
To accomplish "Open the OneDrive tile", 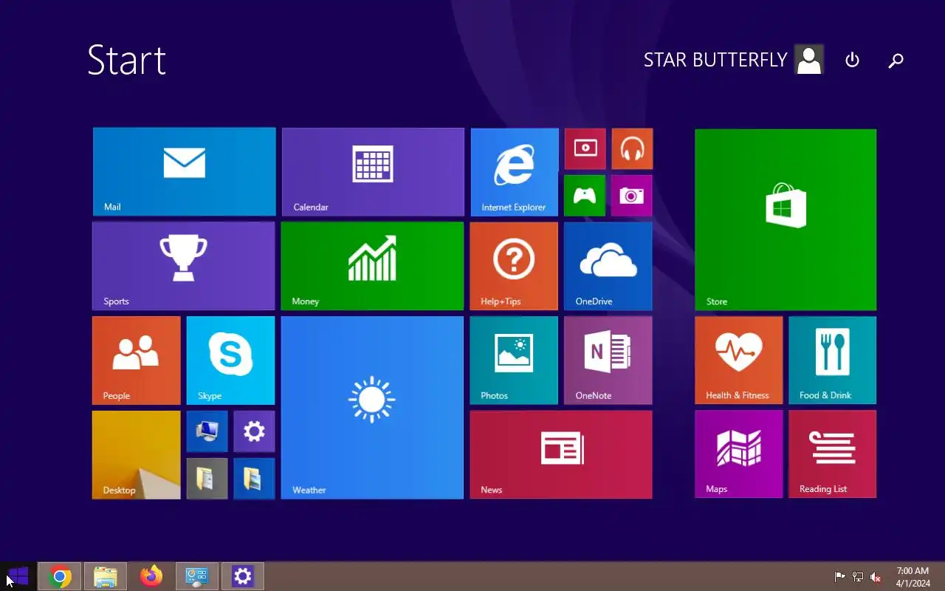I will click(x=608, y=266).
